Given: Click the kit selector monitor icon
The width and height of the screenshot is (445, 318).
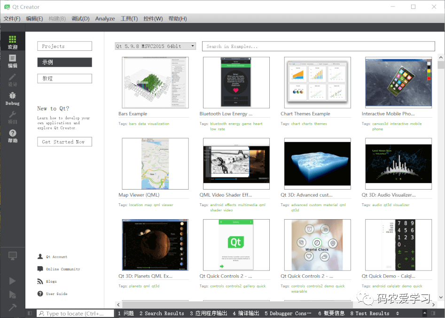Looking at the screenshot, I should pyautogui.click(x=12, y=256).
